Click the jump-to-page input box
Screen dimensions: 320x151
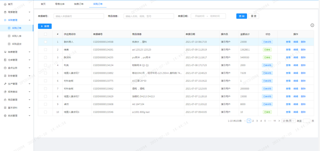pos(306,121)
